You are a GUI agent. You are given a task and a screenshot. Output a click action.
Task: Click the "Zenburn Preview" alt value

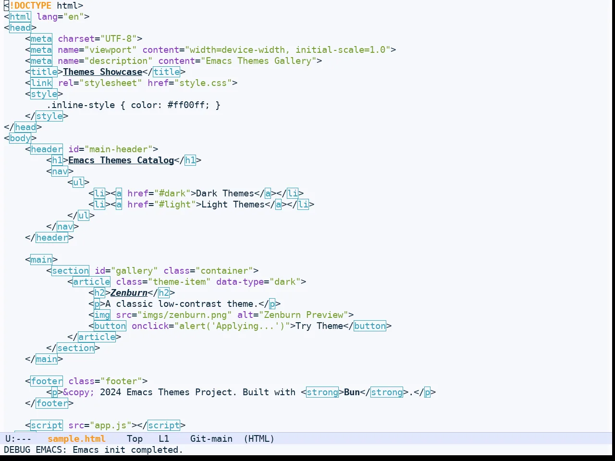coord(304,315)
